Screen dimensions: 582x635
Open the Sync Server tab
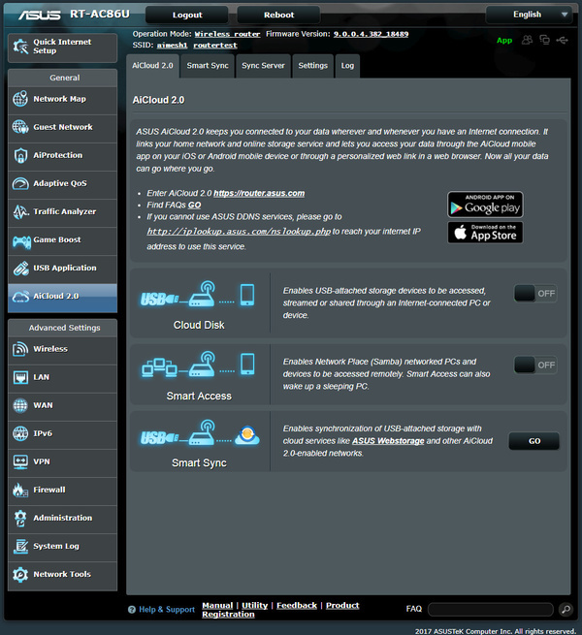(263, 66)
